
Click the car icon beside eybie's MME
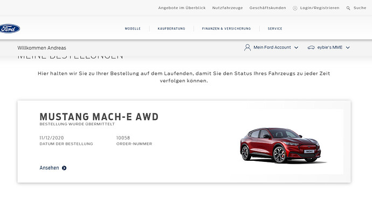[x=311, y=47]
